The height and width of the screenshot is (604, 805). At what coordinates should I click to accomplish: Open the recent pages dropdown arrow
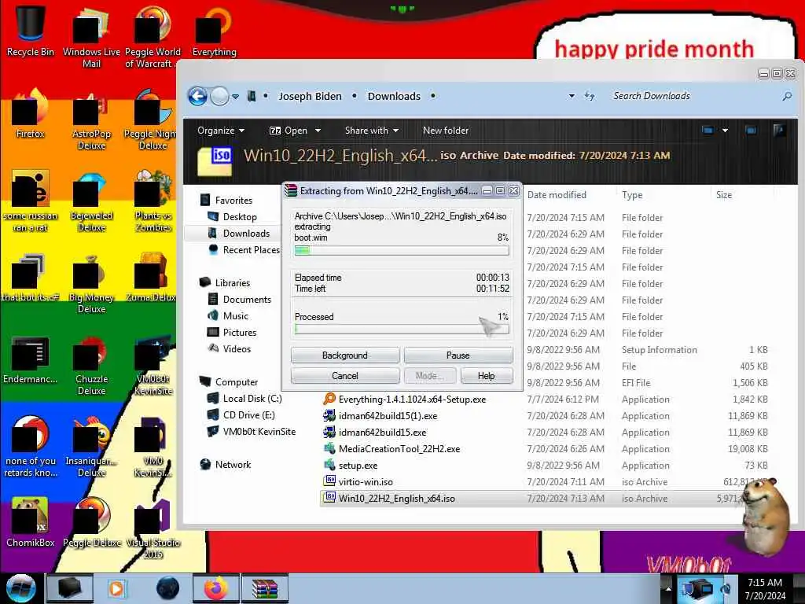coord(235,97)
